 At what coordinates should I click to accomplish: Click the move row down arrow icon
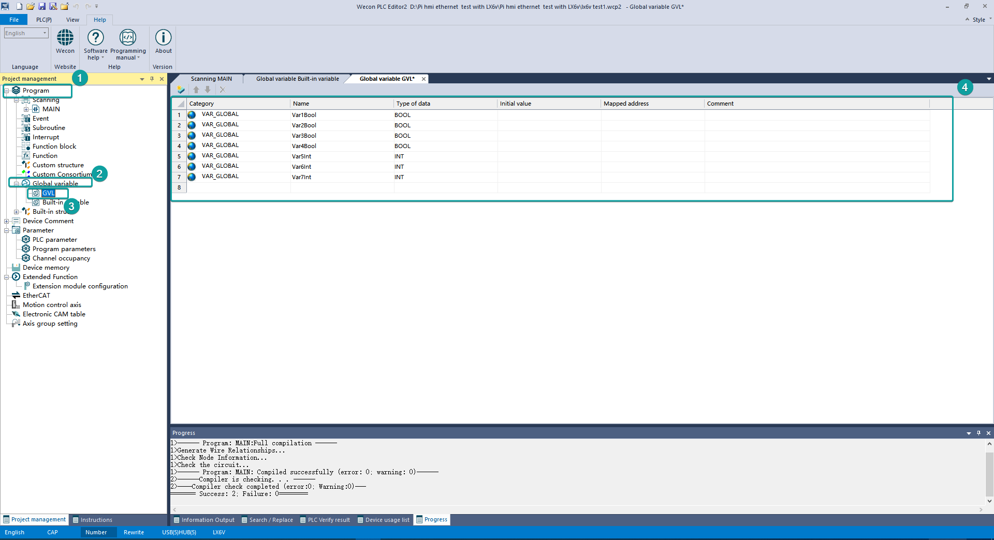[208, 90]
